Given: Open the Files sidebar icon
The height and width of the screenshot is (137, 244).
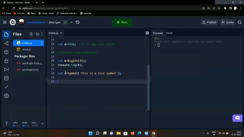Looking at the screenshot, I should coord(6,35).
